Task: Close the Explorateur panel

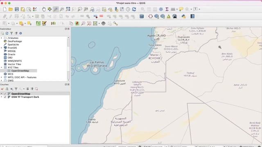Action: click(x=68, y=29)
